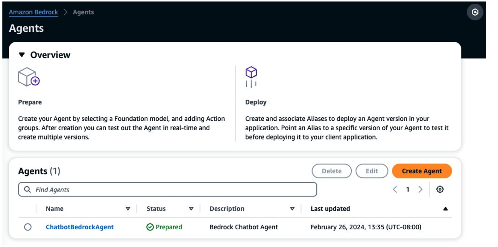Click the Prepare cube-plus icon
This screenshot has width=498, height=247.
pos(29,77)
